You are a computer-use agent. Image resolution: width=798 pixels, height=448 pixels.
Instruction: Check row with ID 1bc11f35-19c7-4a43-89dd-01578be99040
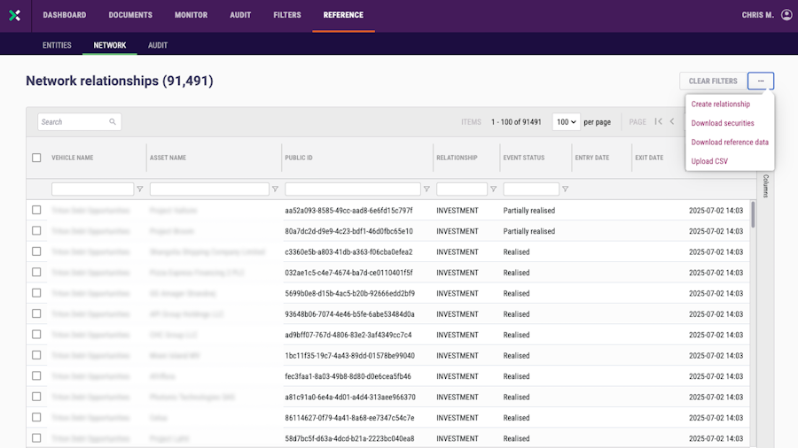point(36,355)
